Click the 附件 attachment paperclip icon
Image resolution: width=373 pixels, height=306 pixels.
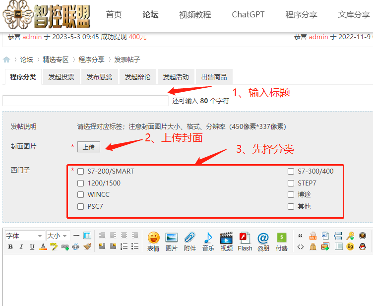[189, 241]
